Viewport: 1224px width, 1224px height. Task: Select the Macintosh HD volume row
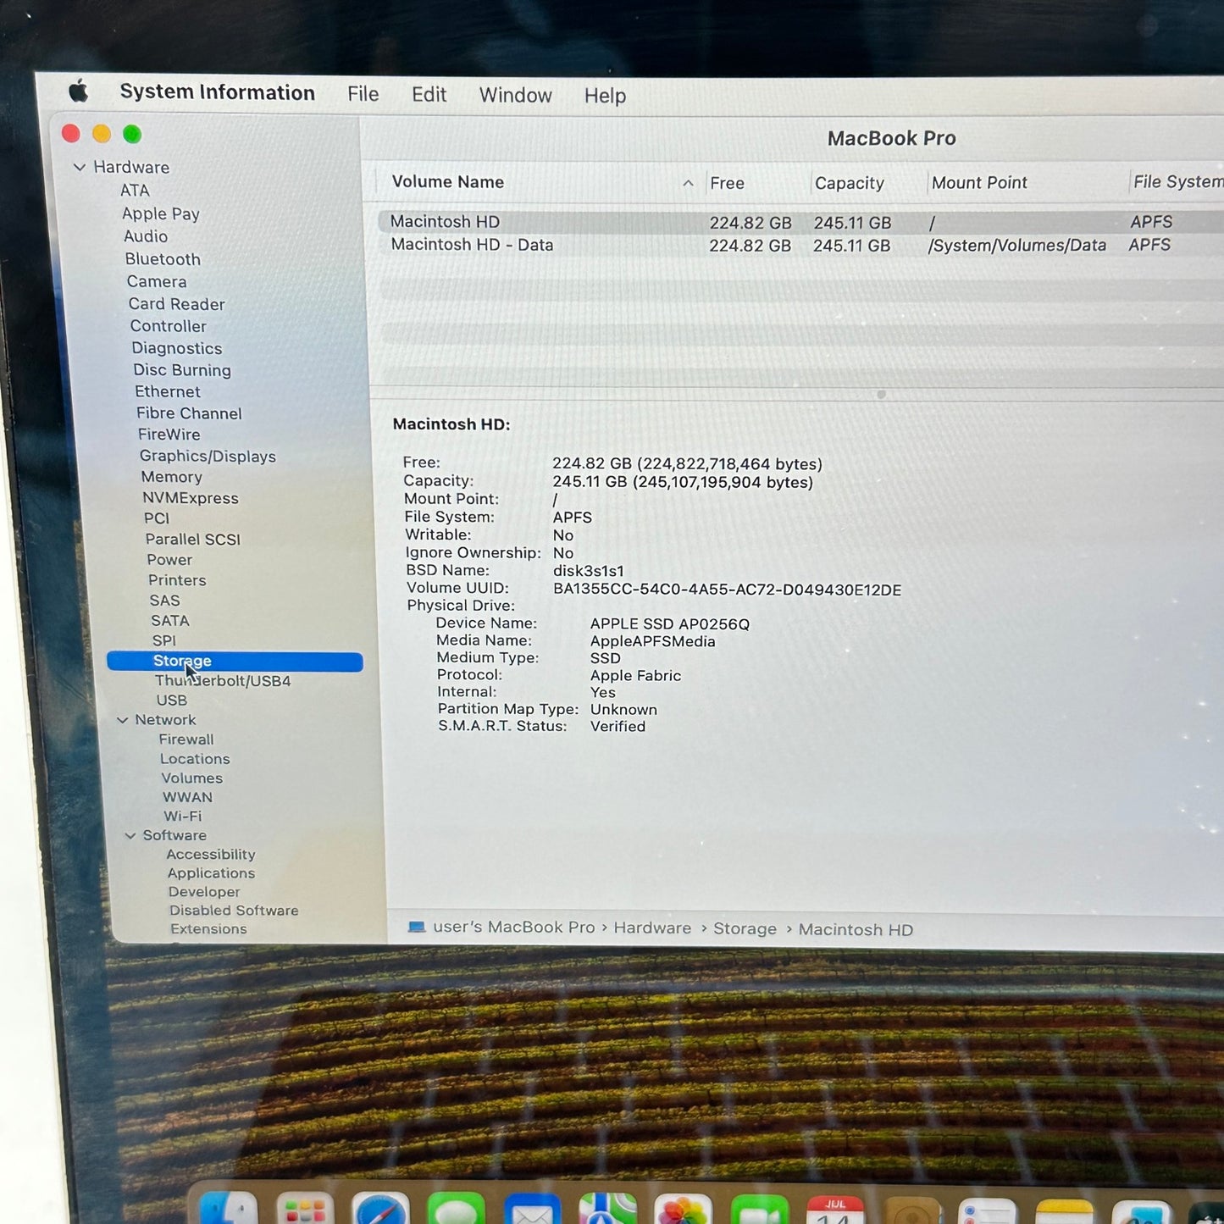click(x=800, y=222)
